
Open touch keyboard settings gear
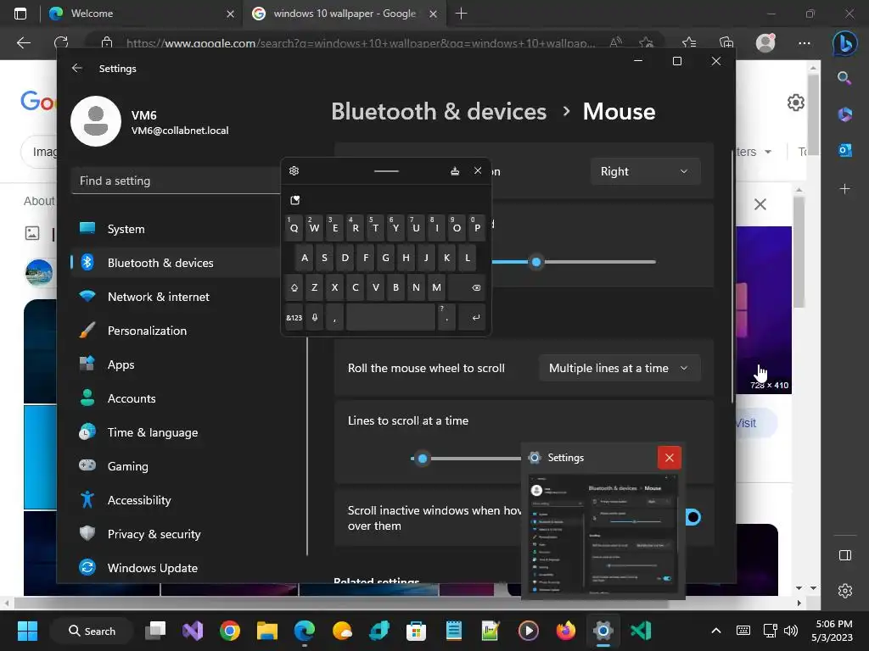tap(294, 170)
